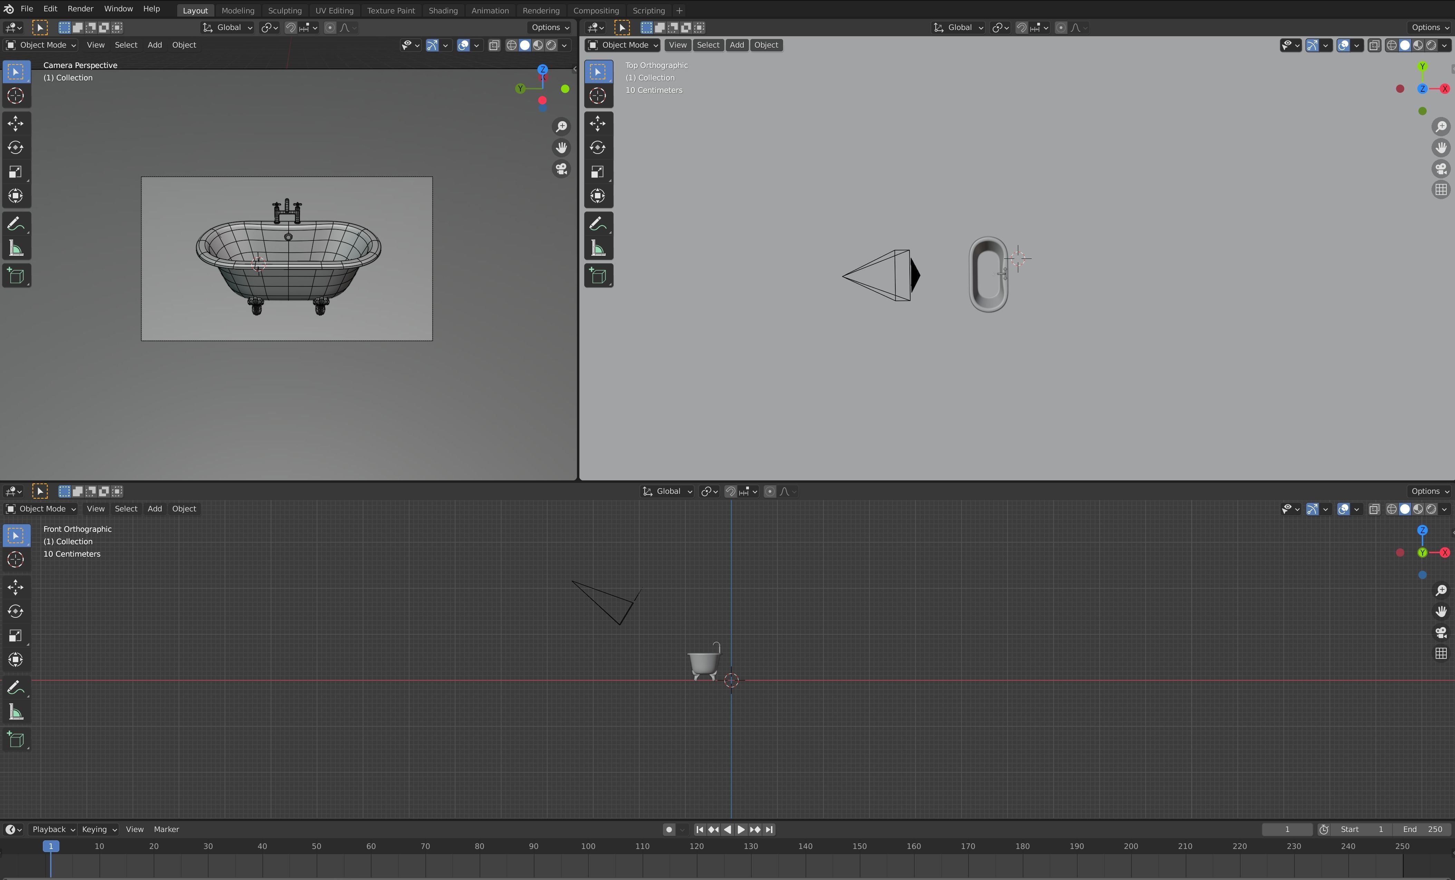Select the Rotate tool in top viewport

click(598, 148)
